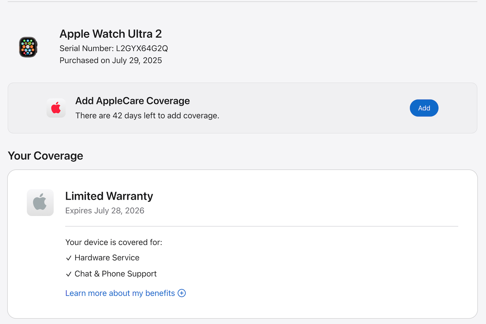This screenshot has height=324, width=486.
Task: Click the gray Apple logo warranty icon
Action: [x=40, y=202]
